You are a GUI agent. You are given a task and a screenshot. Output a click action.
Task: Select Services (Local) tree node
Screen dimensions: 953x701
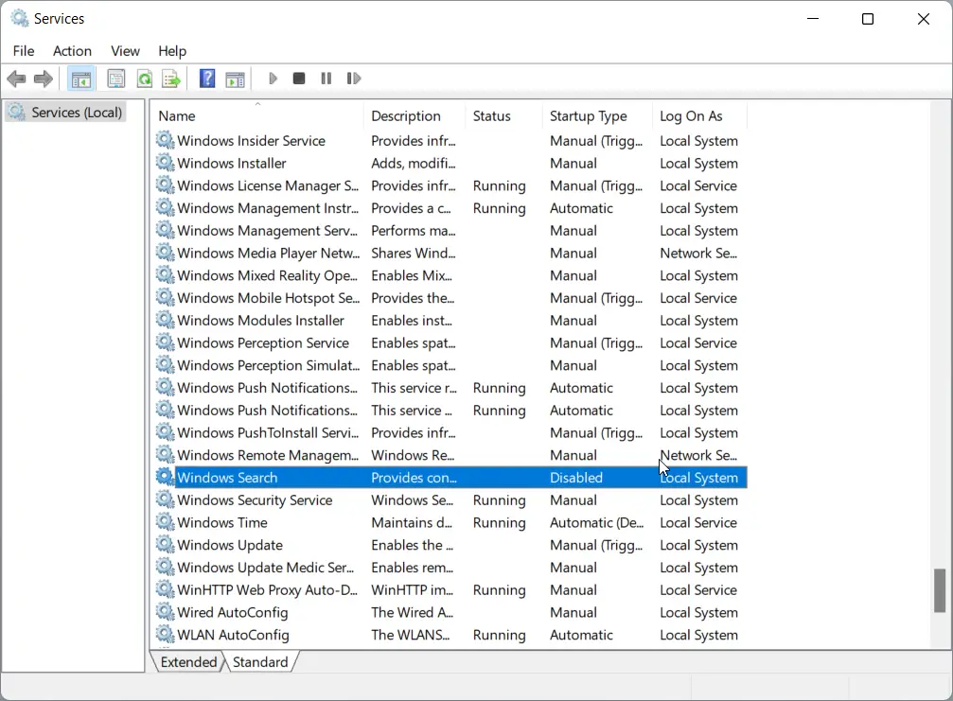click(x=66, y=113)
